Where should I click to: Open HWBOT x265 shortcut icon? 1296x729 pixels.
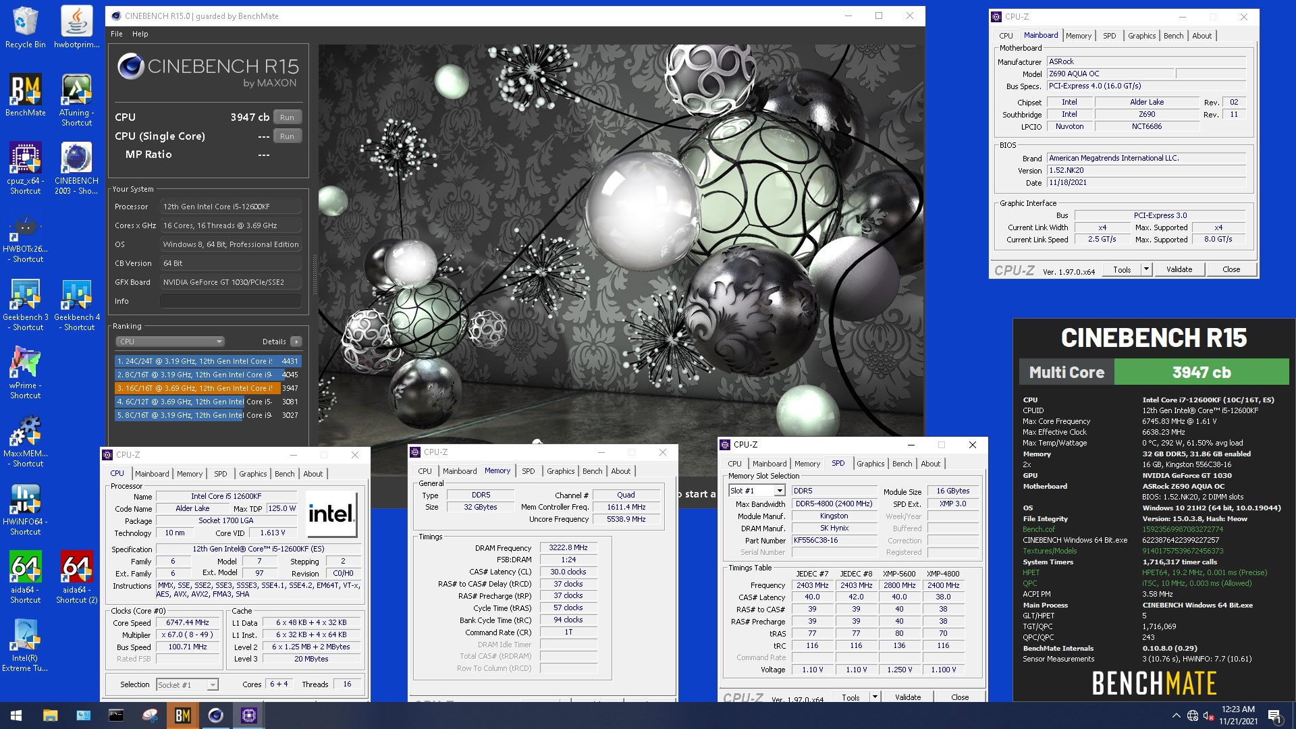pyautogui.click(x=25, y=236)
